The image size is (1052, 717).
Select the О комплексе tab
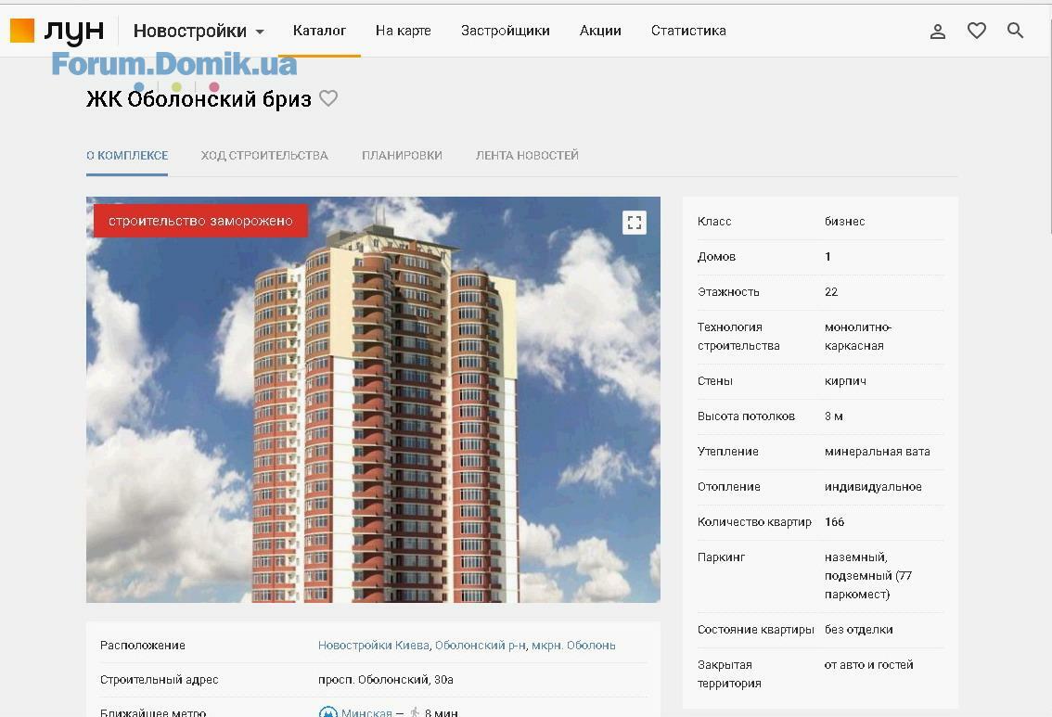pyautogui.click(x=127, y=156)
